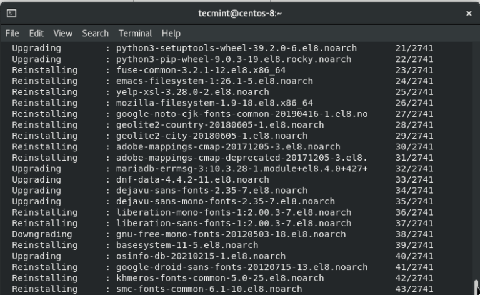Click the smc-fonts-common package text
480x295 pixels.
[209, 289]
